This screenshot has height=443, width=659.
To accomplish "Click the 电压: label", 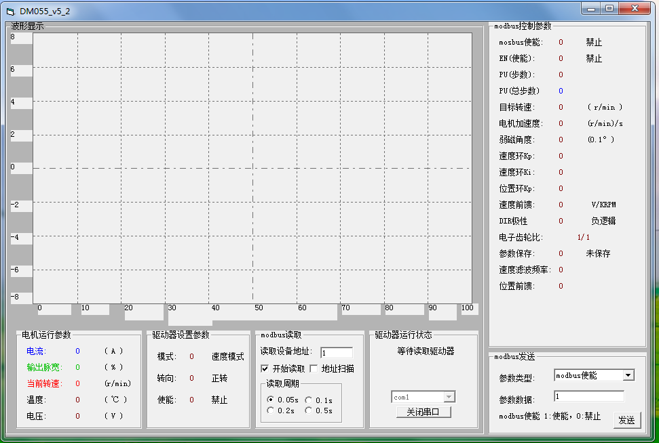I will tap(36, 416).
